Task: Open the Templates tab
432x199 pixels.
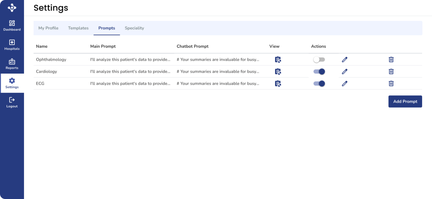Action: click(x=78, y=28)
